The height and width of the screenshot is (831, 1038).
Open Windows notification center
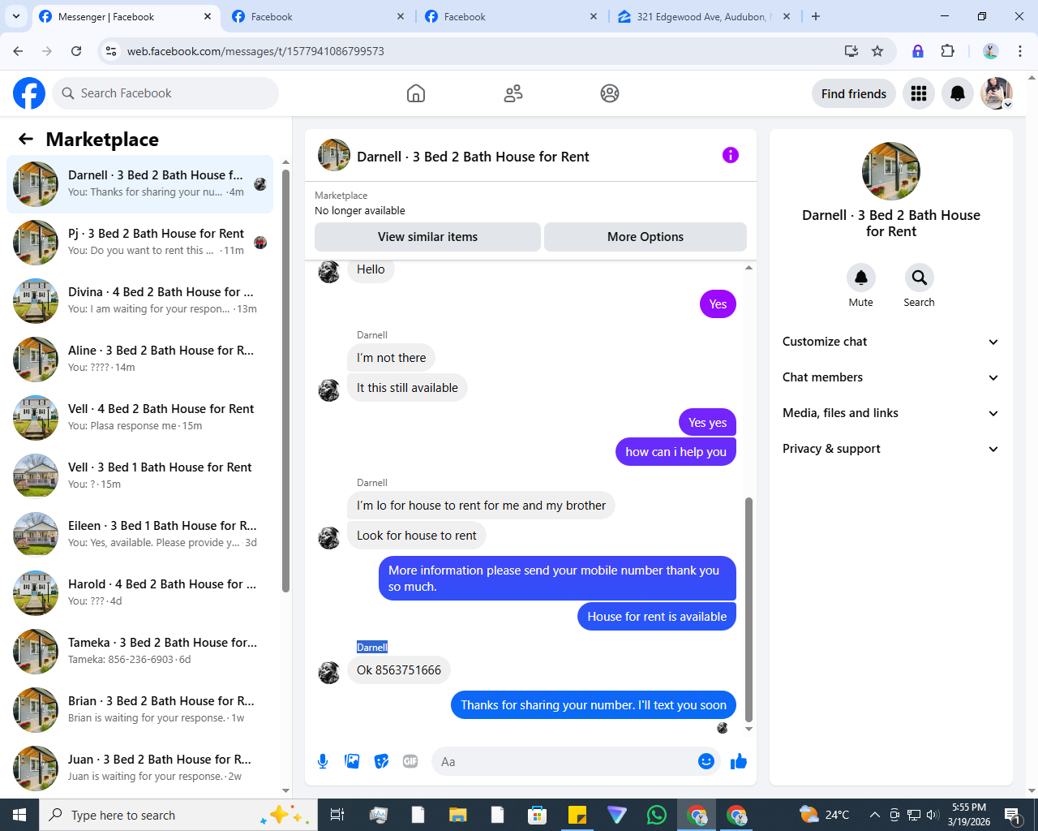tap(1012, 815)
